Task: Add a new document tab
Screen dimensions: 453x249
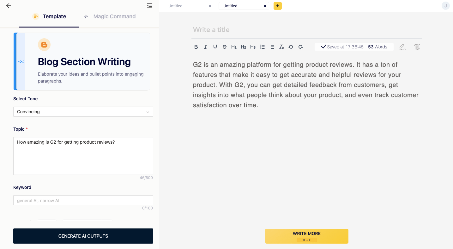Action: [278, 6]
